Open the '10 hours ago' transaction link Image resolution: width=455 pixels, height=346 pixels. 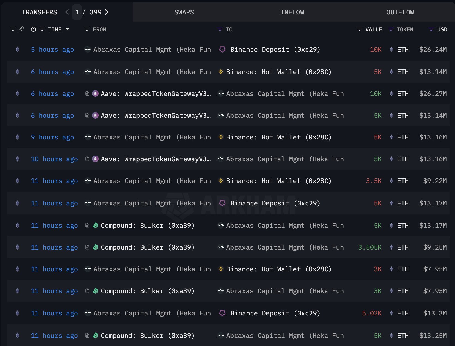pos(54,159)
